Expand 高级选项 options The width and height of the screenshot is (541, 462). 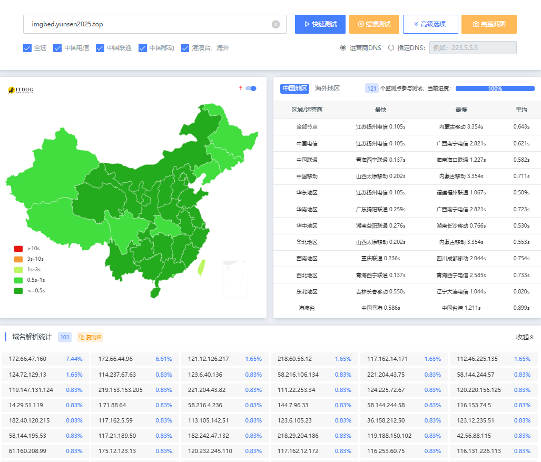pyautogui.click(x=430, y=24)
